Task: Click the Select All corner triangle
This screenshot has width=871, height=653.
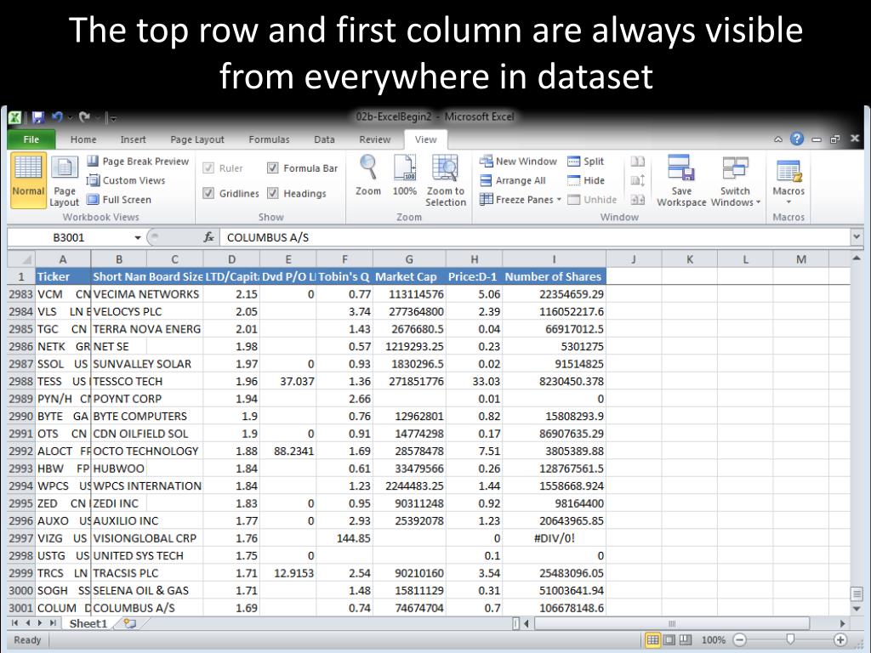Action: (21, 259)
